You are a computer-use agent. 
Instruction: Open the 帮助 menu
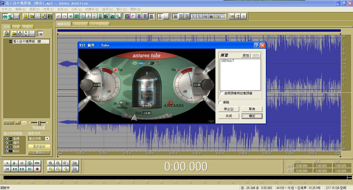click(x=135, y=9)
